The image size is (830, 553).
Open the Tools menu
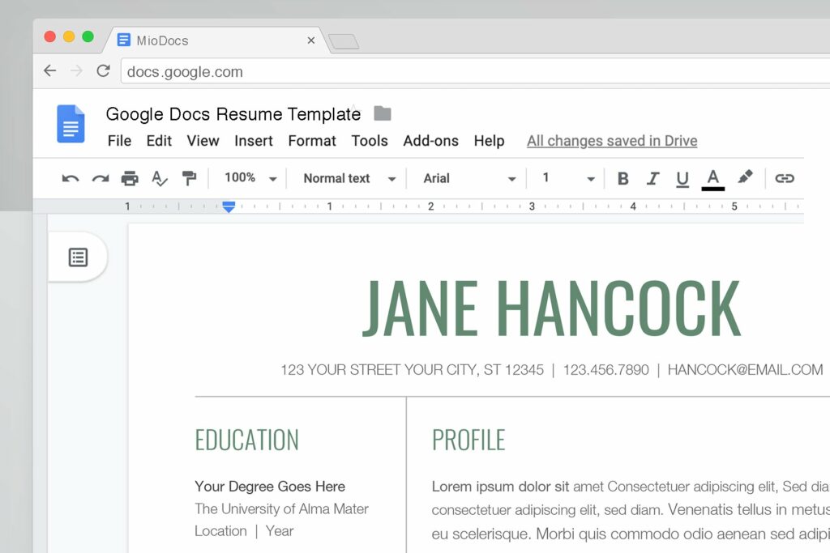point(370,141)
